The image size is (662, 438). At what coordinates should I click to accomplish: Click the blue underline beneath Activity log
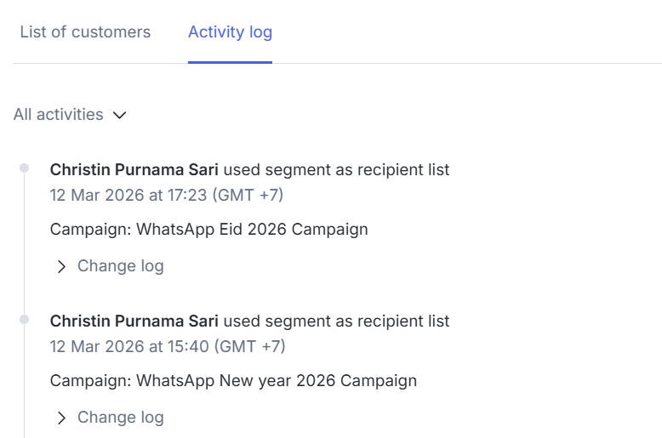click(230, 62)
